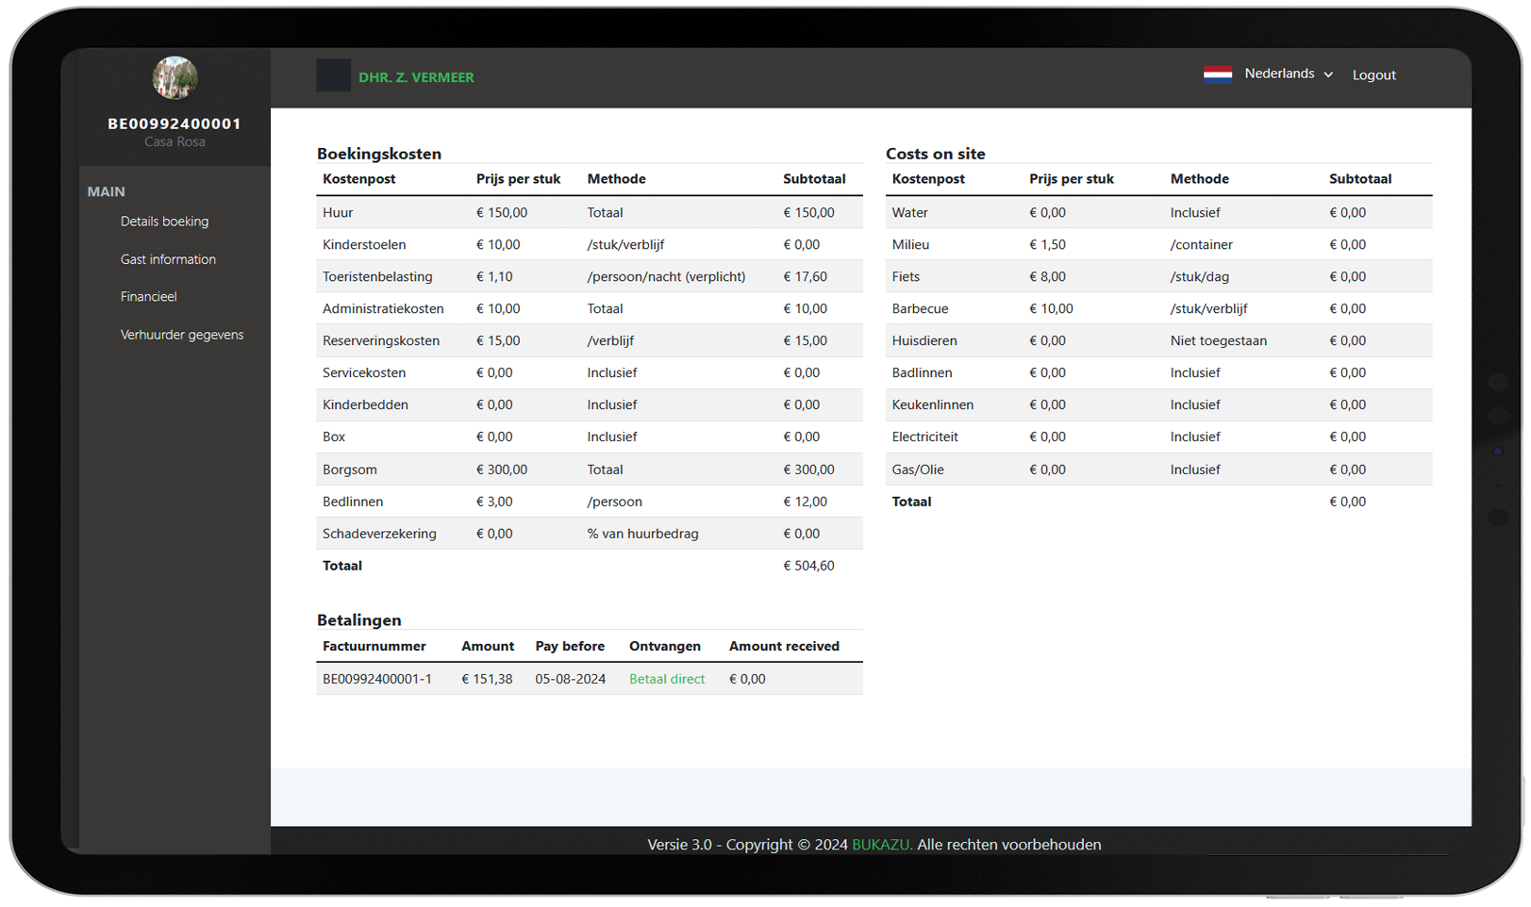Image resolution: width=1531 pixels, height=907 pixels.
Task: Open Gast information menu item
Action: point(168,259)
